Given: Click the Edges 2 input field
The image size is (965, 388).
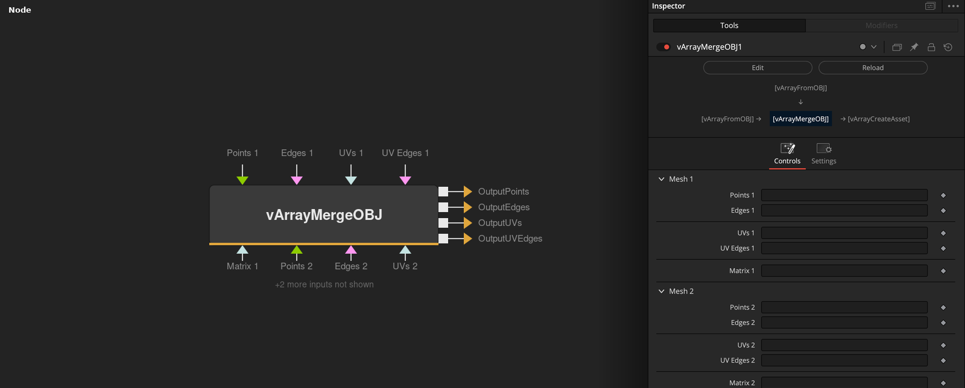Looking at the screenshot, I should (844, 323).
